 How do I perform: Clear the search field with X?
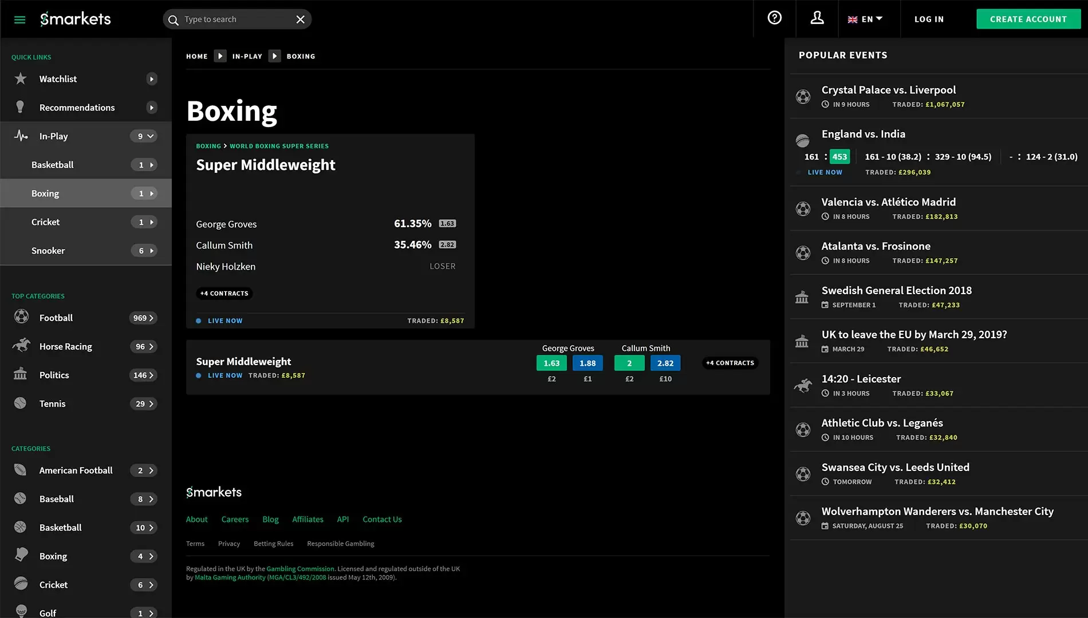[300, 19]
